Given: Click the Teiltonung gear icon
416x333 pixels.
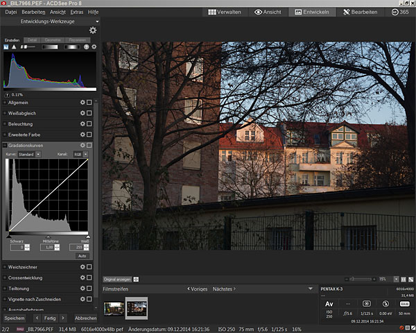Looking at the screenshot, I should tap(82, 289).
